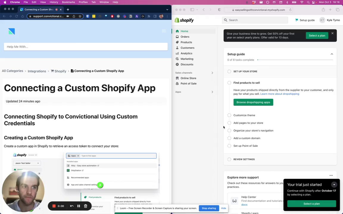Mark 'Add pages to your store' circle
The image size is (343, 214).
[x=229, y=123]
